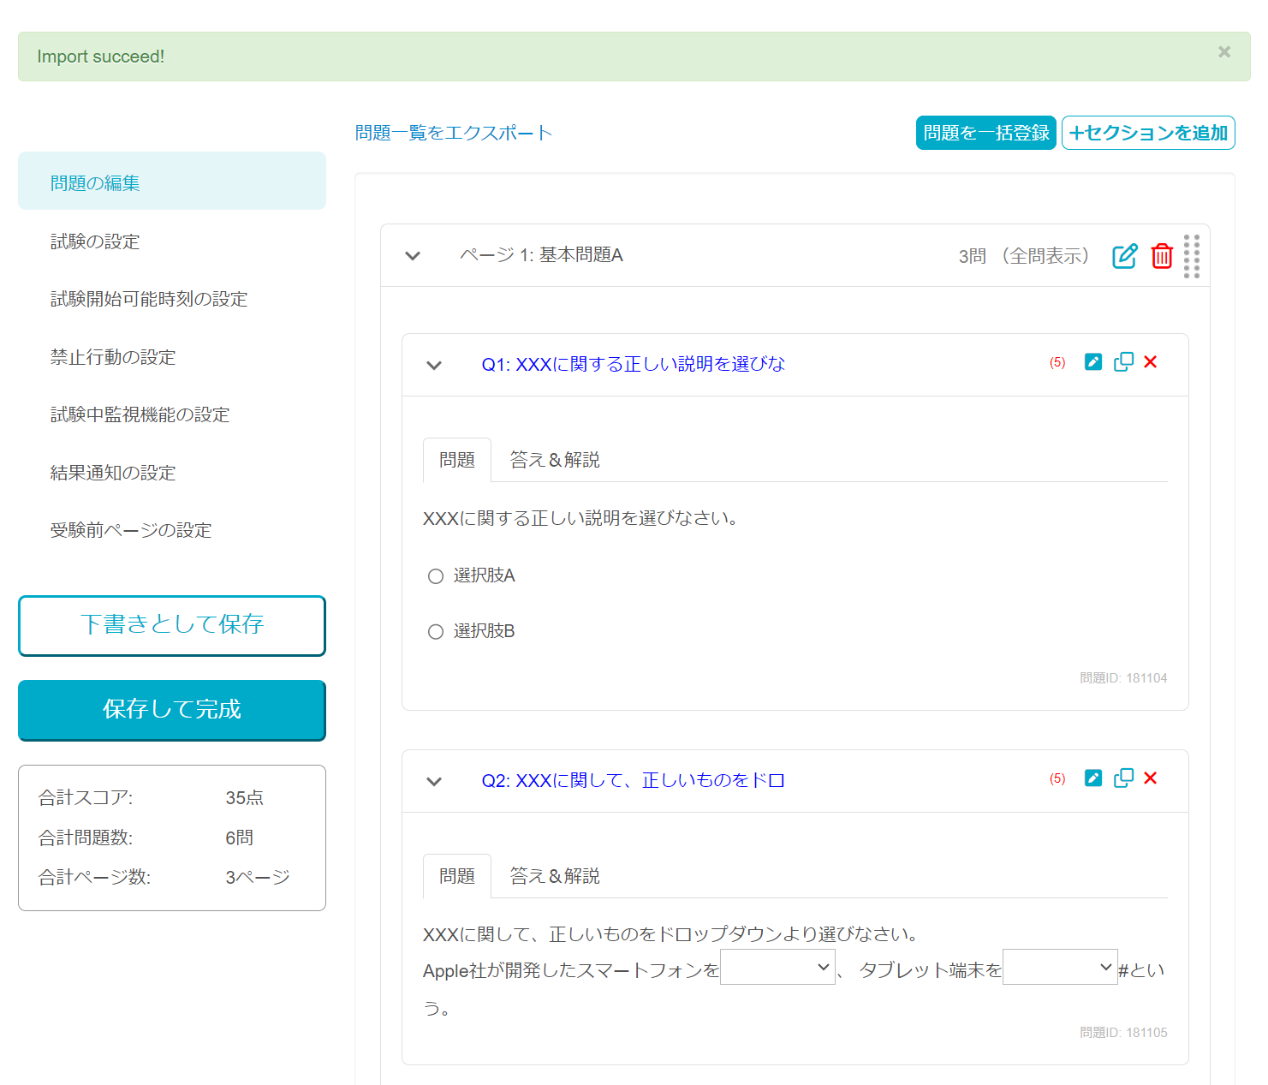Click 下書きとして保存 button
The height and width of the screenshot is (1085, 1268).
click(172, 625)
